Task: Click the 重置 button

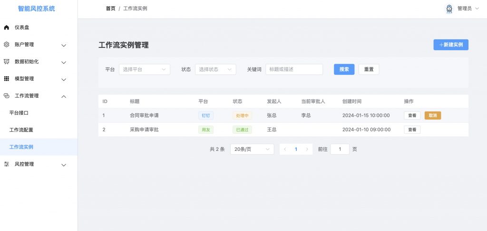Action: pyautogui.click(x=369, y=69)
